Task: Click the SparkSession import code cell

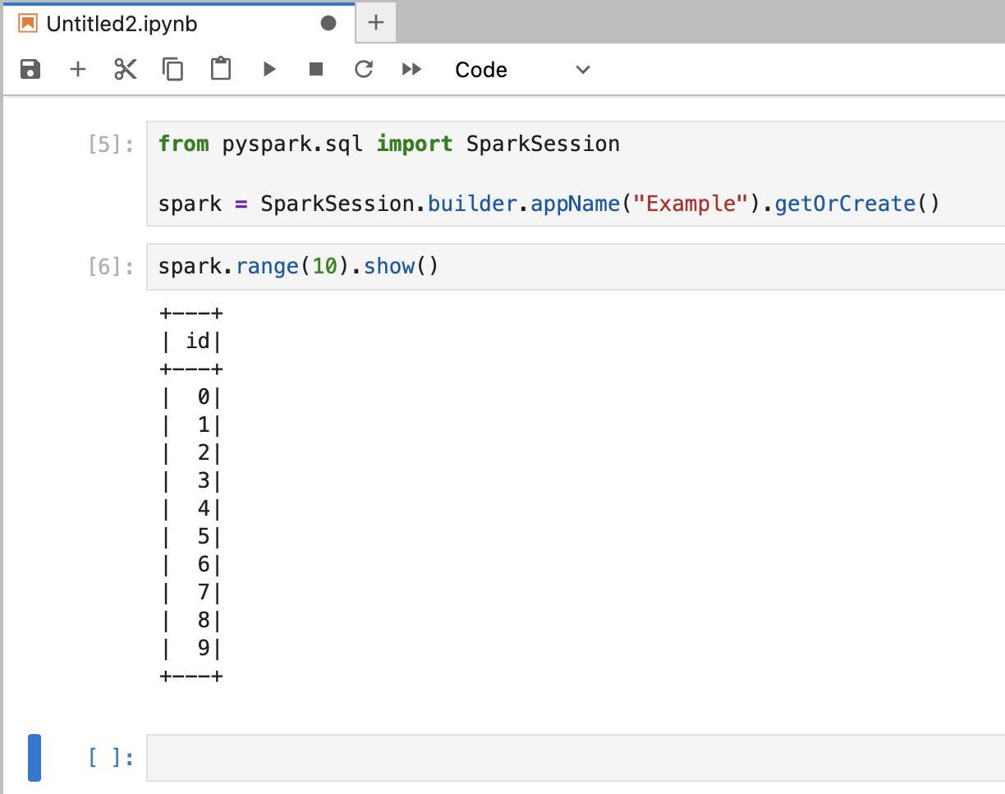Action: (575, 173)
